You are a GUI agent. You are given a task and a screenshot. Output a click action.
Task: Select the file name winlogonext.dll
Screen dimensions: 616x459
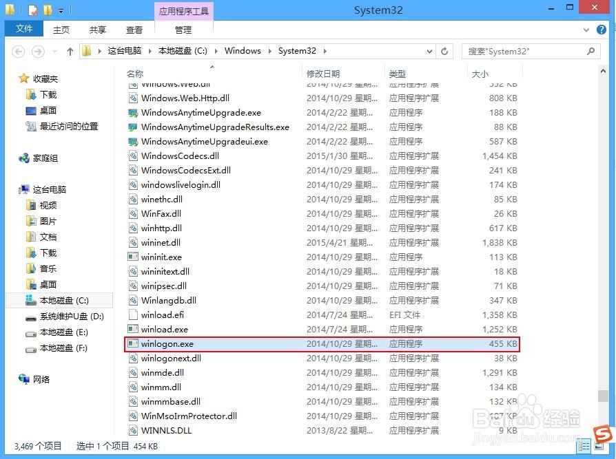(x=171, y=358)
